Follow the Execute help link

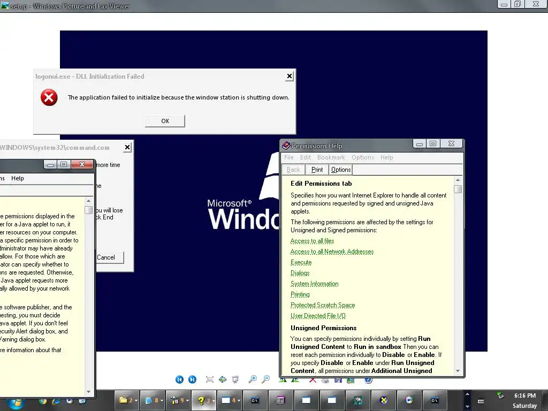tap(301, 262)
